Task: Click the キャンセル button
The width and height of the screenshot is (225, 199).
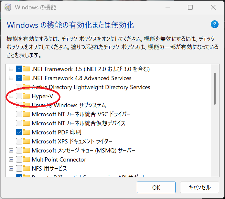Action: coord(199,187)
